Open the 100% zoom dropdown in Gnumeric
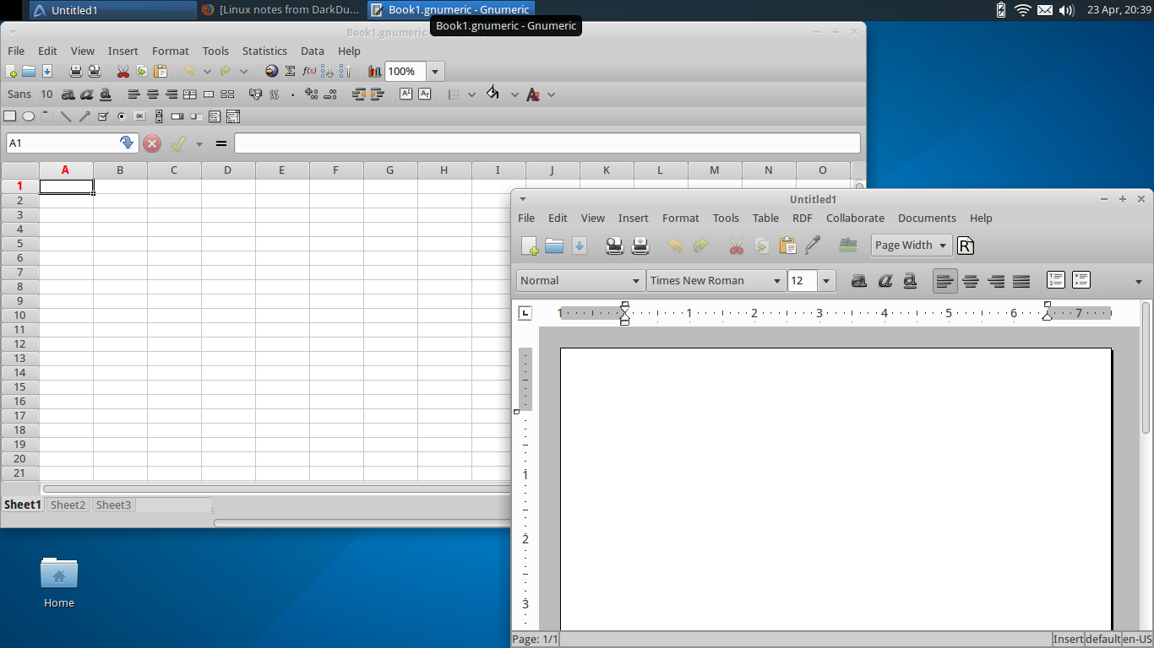Screen dimensions: 1154x648 click(435, 72)
